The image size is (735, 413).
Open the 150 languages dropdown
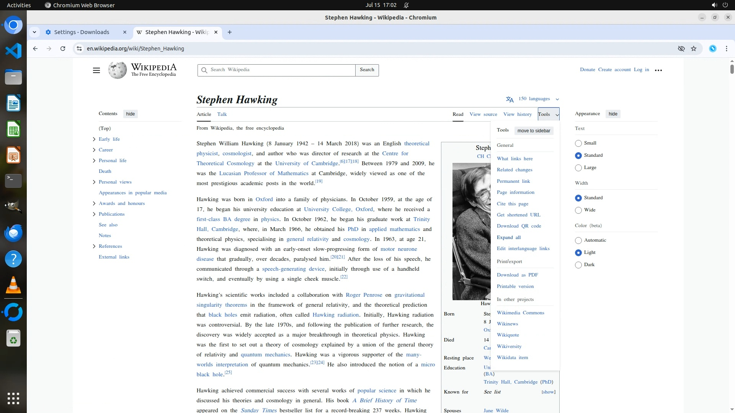(x=534, y=99)
